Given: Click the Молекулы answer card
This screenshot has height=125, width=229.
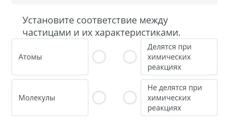Looking at the screenshot, I should 50,98.
